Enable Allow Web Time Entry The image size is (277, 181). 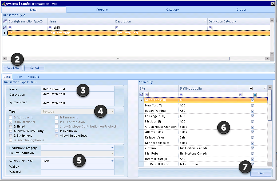[x=11, y=131]
